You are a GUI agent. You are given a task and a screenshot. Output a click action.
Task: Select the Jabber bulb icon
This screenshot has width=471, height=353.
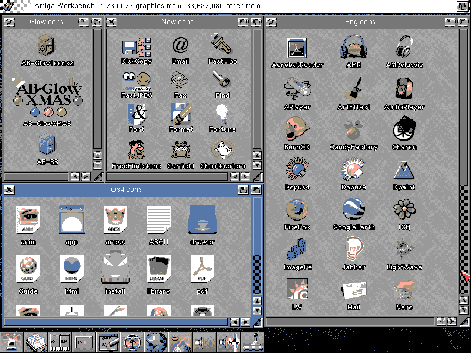click(354, 248)
